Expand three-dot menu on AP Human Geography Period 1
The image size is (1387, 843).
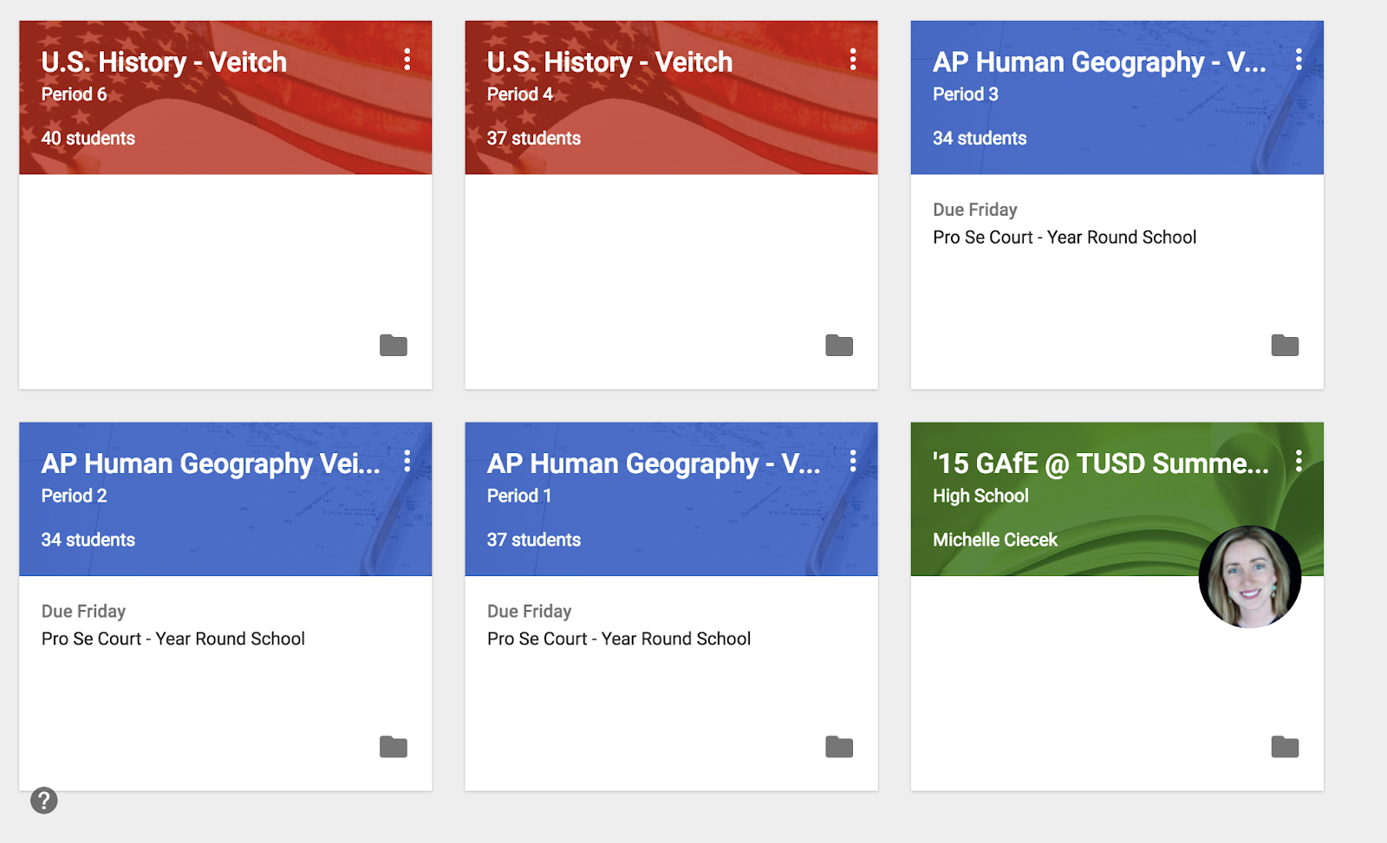point(853,461)
